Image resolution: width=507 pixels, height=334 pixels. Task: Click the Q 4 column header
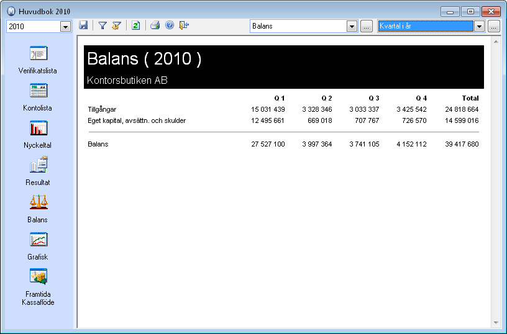[421, 98]
